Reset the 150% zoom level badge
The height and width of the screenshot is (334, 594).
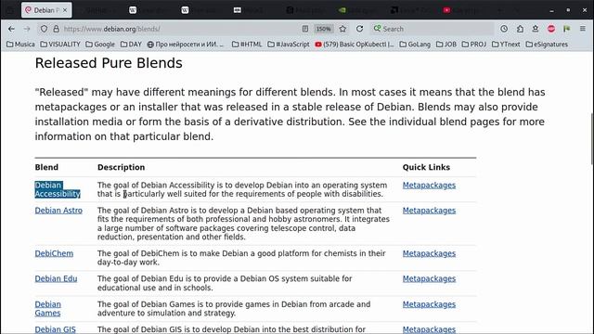click(x=323, y=29)
